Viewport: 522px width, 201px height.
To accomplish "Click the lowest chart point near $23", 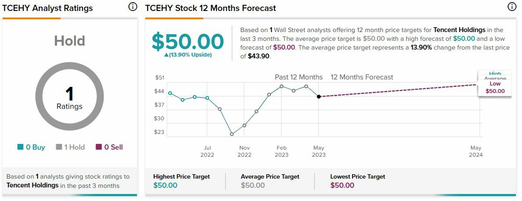I will [x=232, y=134].
